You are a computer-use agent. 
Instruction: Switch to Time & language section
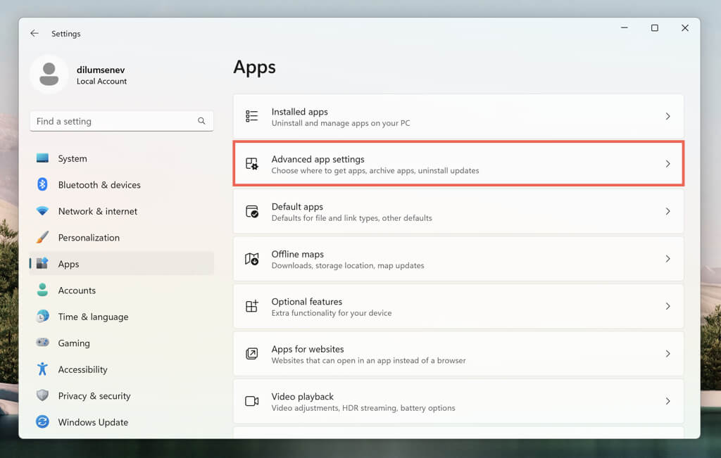(x=93, y=317)
